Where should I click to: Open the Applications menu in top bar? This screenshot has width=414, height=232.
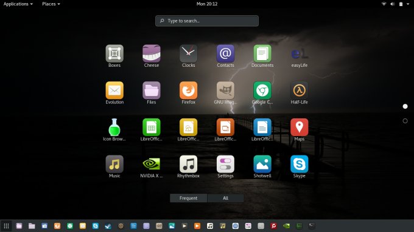point(18,4)
